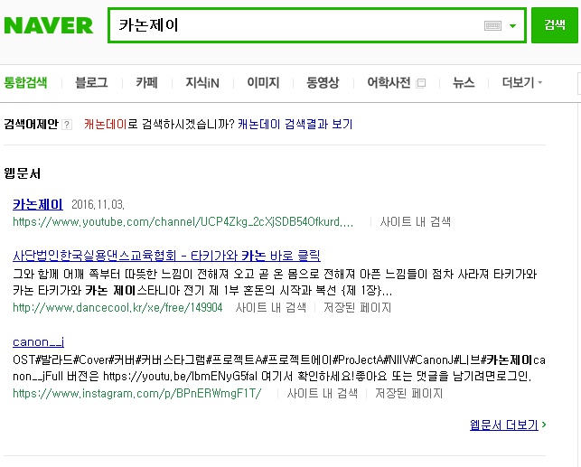Screen dimensions: 581x467
Task: Open the 캐논데이 검색결과 보기 link
Action: pos(295,124)
